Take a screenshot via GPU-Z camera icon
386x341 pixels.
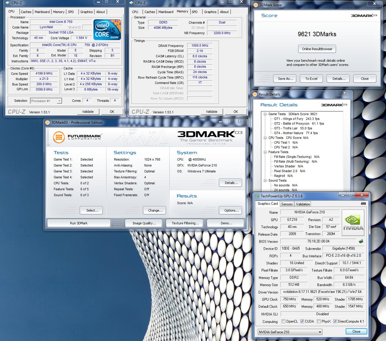tap(363, 204)
